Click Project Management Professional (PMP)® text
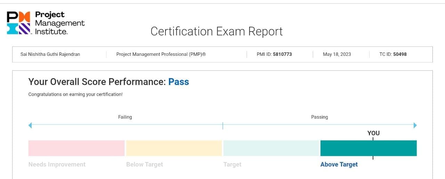 point(161,54)
